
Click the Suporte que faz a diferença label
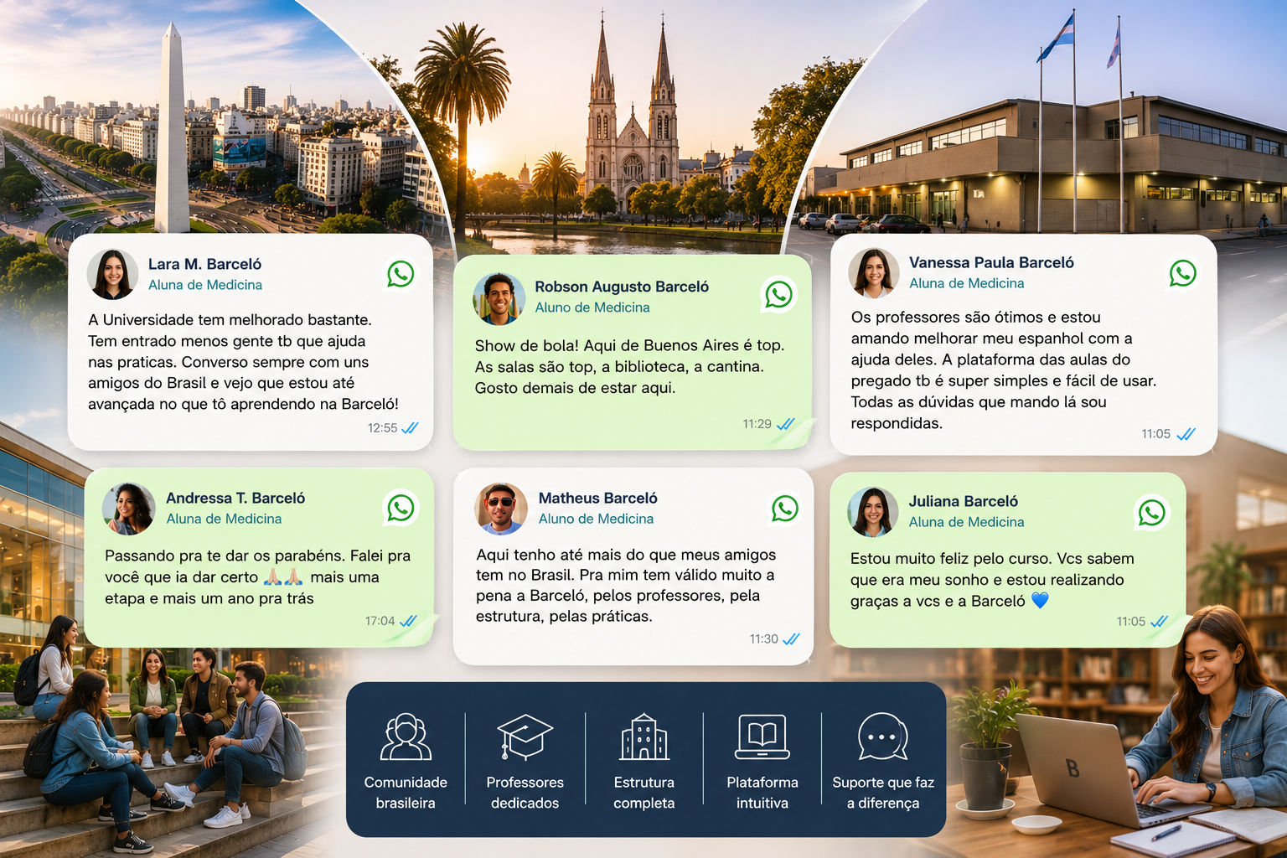tap(883, 793)
